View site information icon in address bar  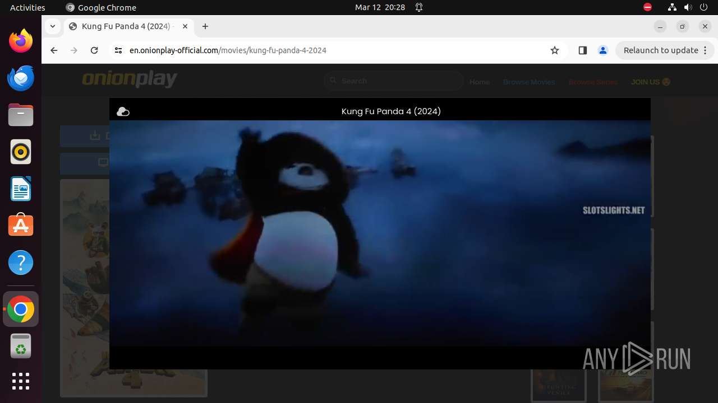[x=118, y=50]
